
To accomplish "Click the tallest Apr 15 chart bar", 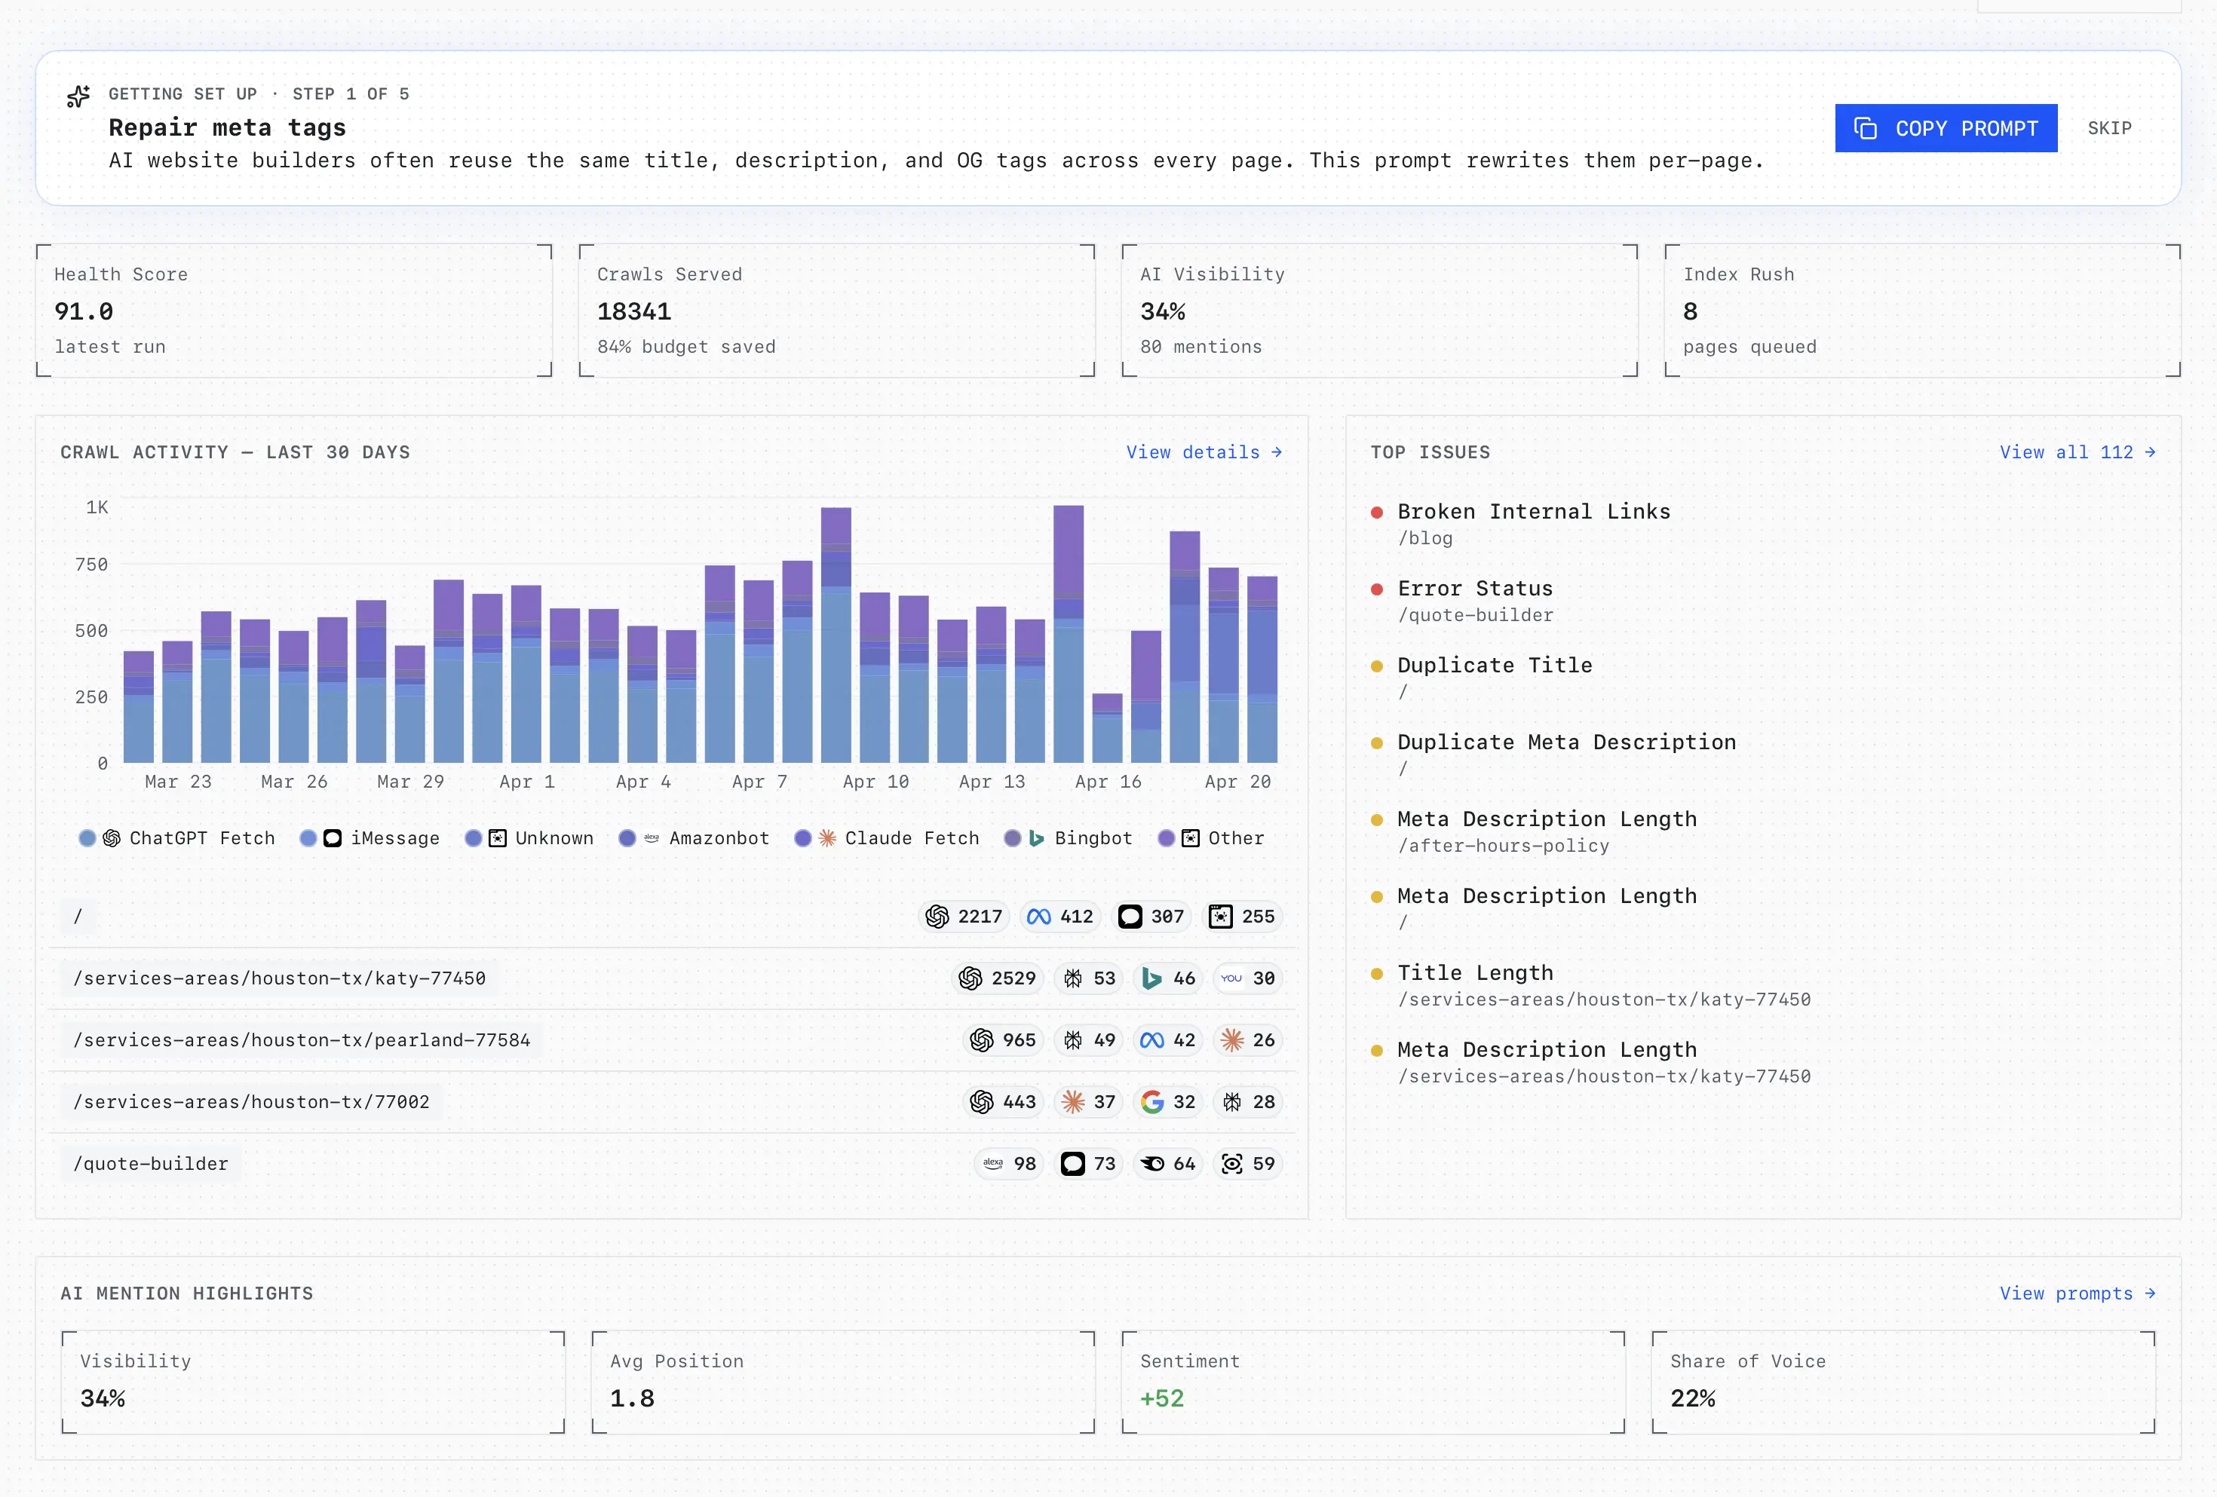I will click(x=1068, y=634).
